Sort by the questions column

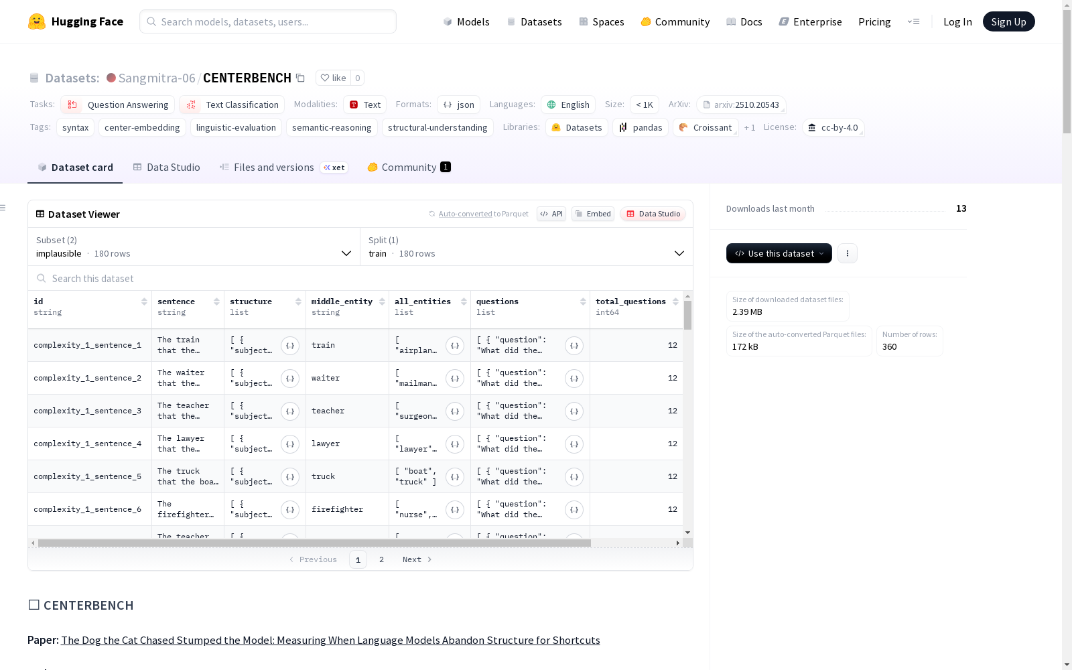click(583, 301)
